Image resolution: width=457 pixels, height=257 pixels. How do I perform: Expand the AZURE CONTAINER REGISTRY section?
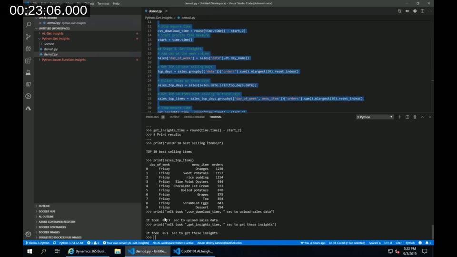click(57, 222)
